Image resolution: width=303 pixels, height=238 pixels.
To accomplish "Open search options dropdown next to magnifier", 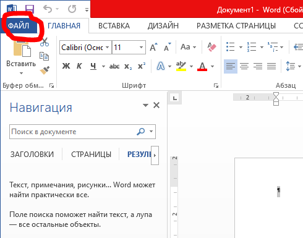I will coord(151,132).
